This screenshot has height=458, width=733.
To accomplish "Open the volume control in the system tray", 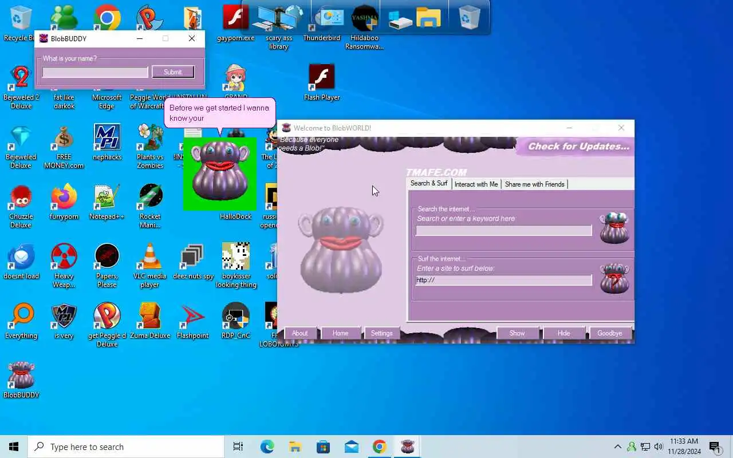I will [x=659, y=447].
